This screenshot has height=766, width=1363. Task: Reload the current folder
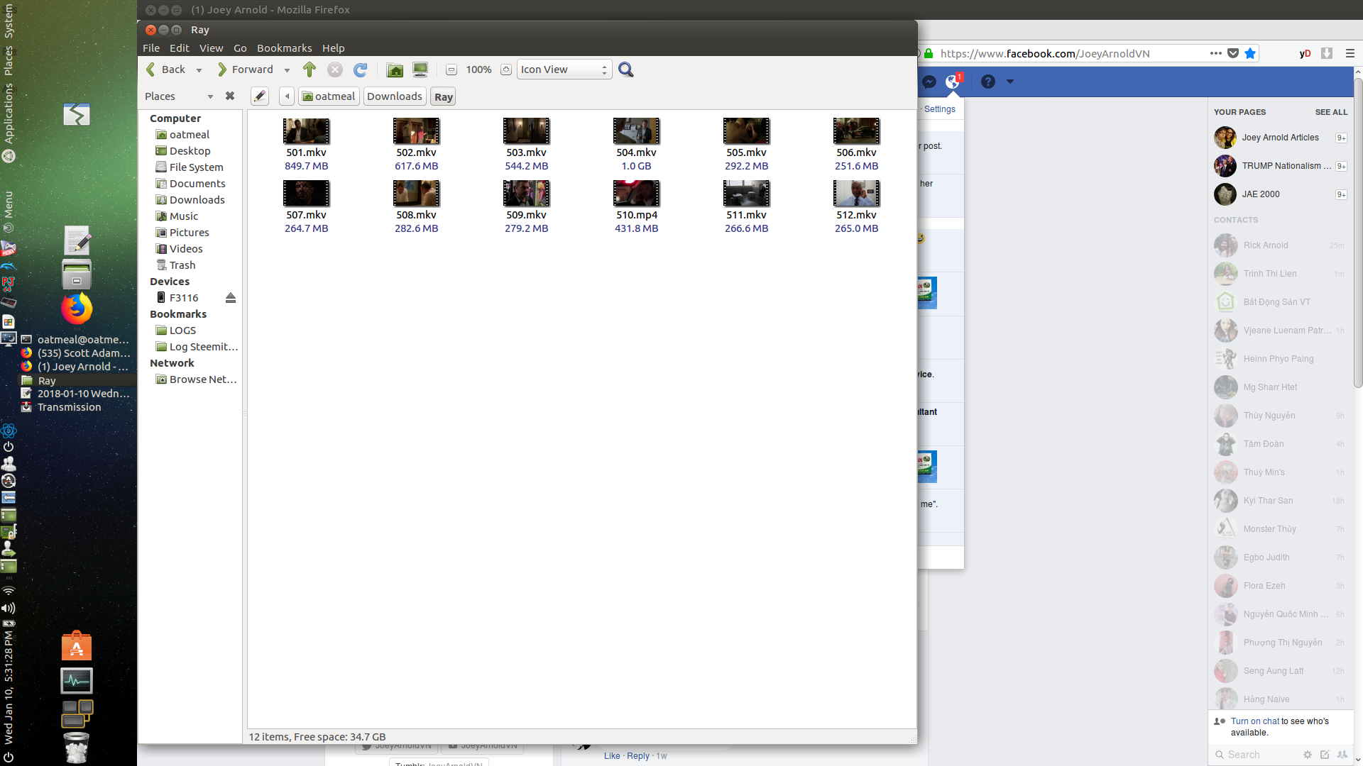pos(361,70)
